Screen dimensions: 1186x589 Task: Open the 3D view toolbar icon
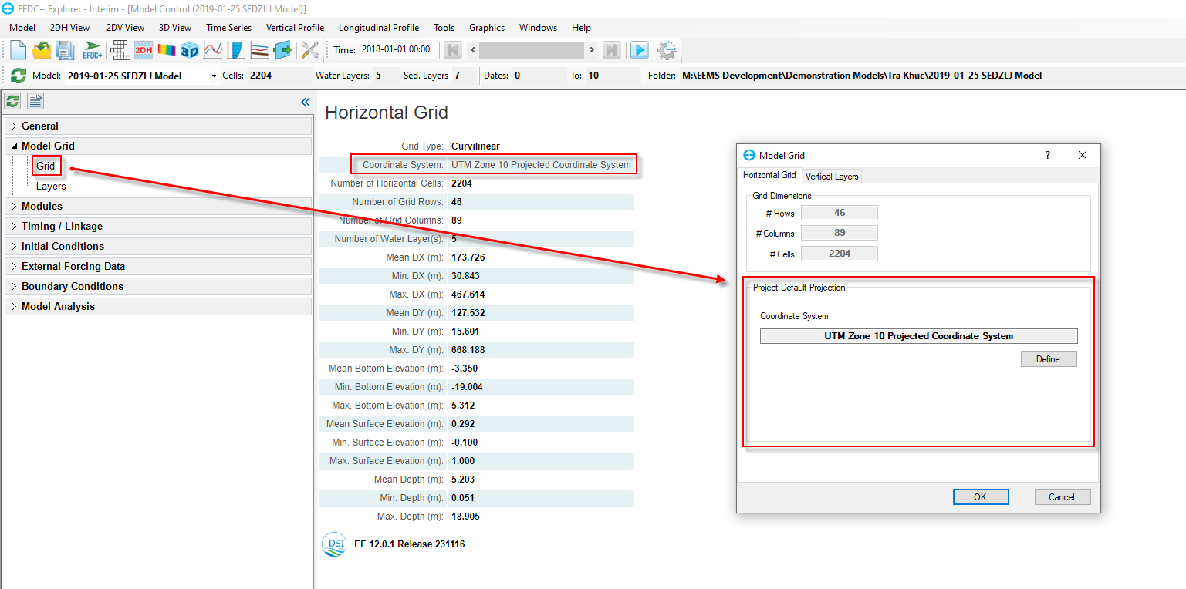point(189,50)
